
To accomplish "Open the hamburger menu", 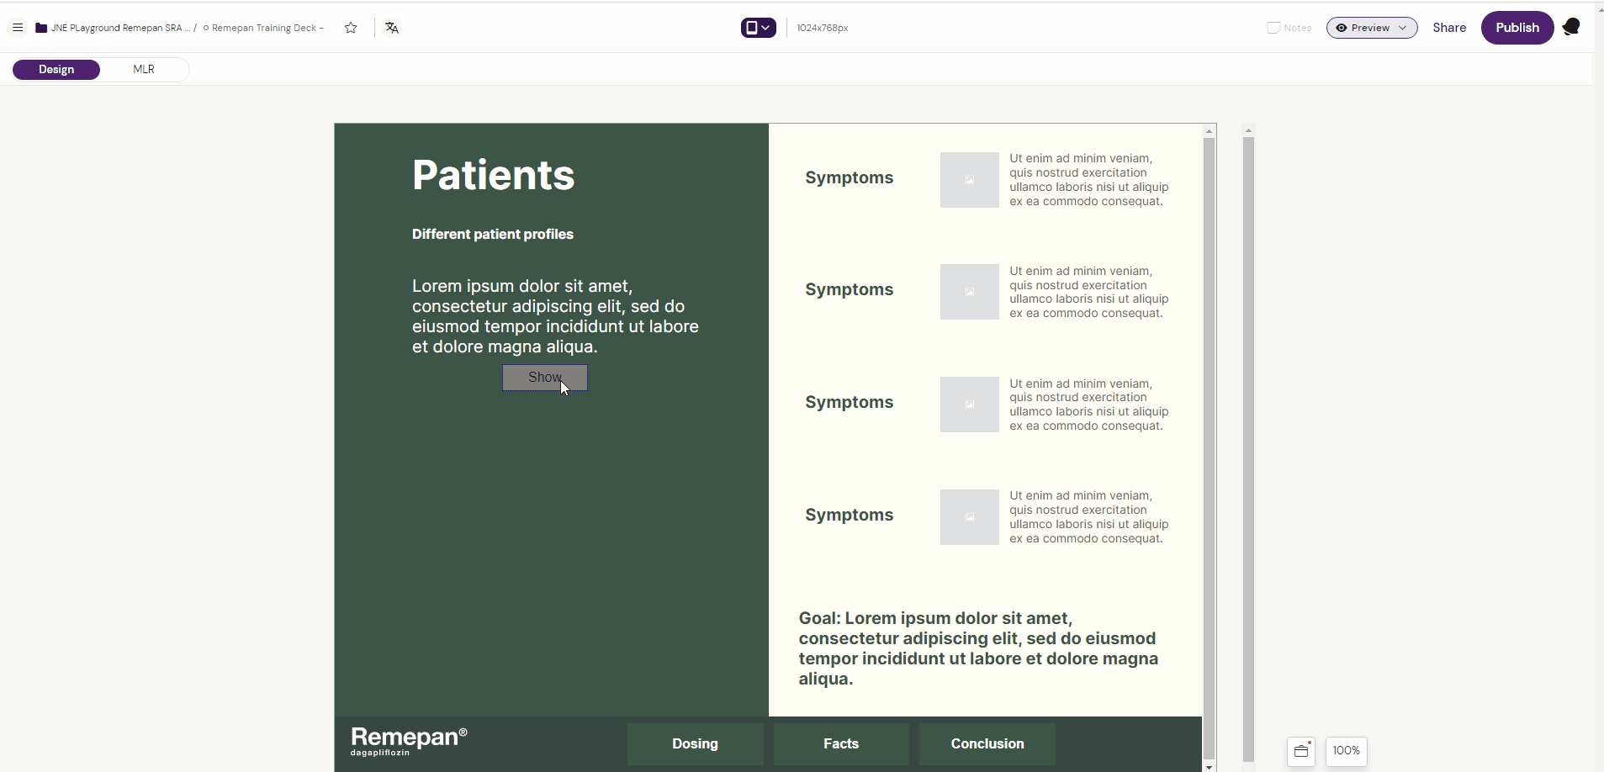I will (x=18, y=28).
